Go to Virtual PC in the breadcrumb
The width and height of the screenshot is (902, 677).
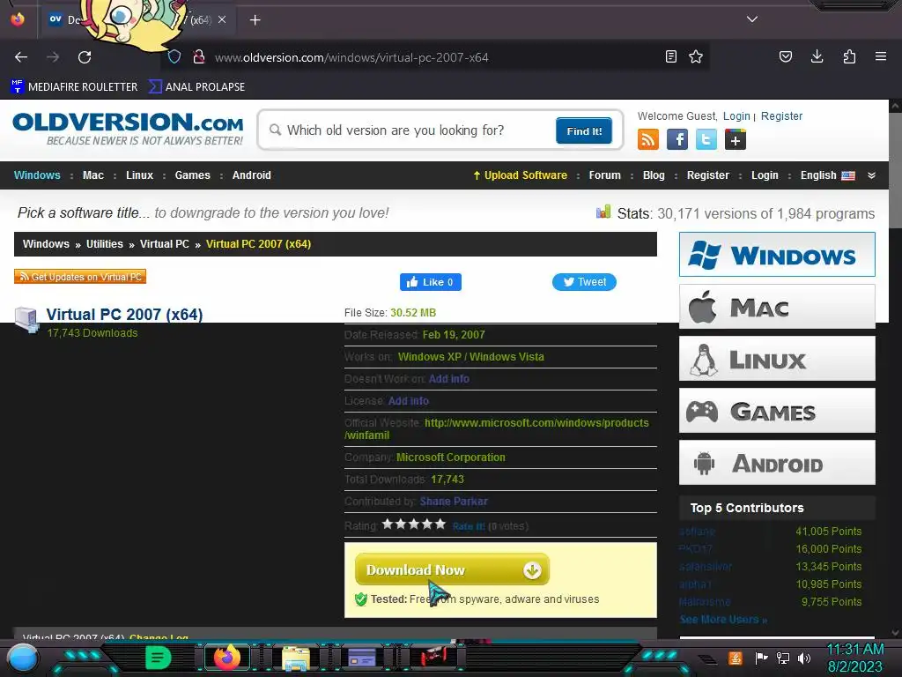point(165,244)
